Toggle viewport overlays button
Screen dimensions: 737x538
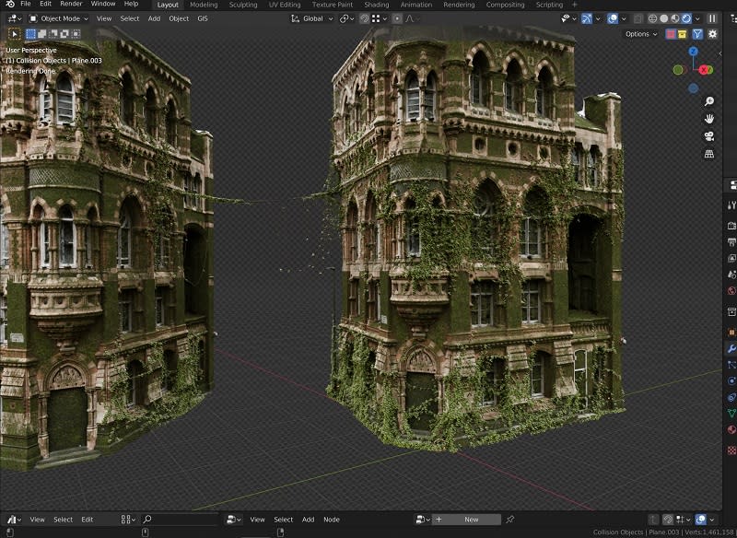613,18
